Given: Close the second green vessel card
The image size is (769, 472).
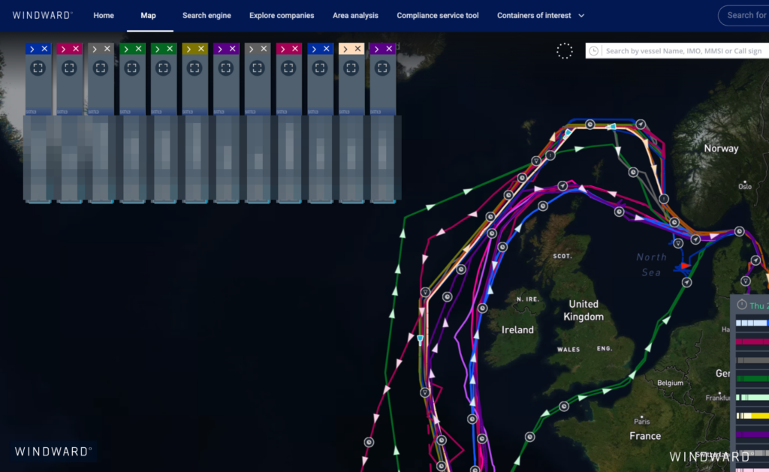Looking at the screenshot, I should click(x=170, y=49).
